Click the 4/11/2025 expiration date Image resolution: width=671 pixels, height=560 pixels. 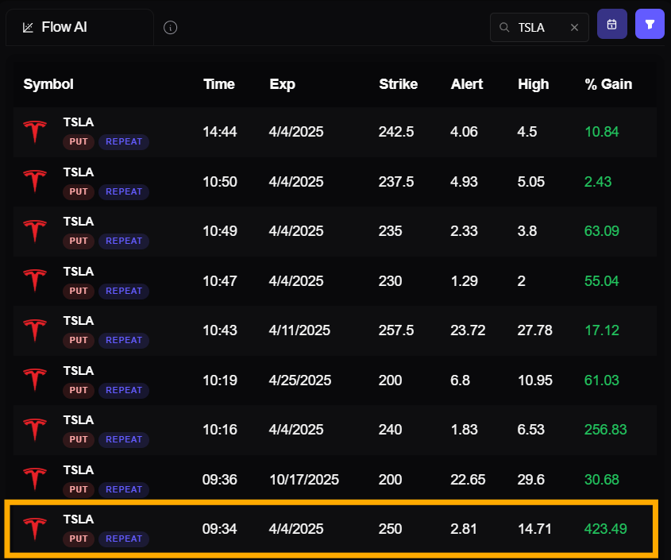coord(299,330)
